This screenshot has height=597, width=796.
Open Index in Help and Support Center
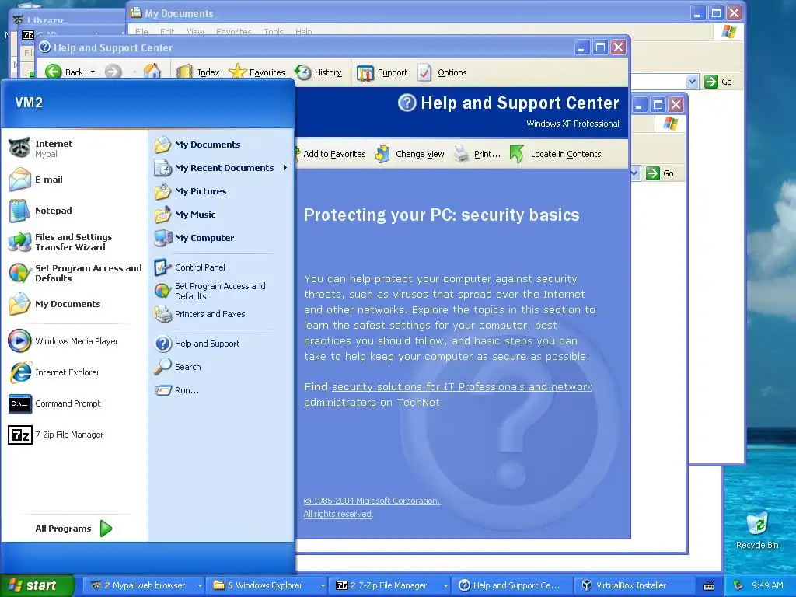pos(198,72)
